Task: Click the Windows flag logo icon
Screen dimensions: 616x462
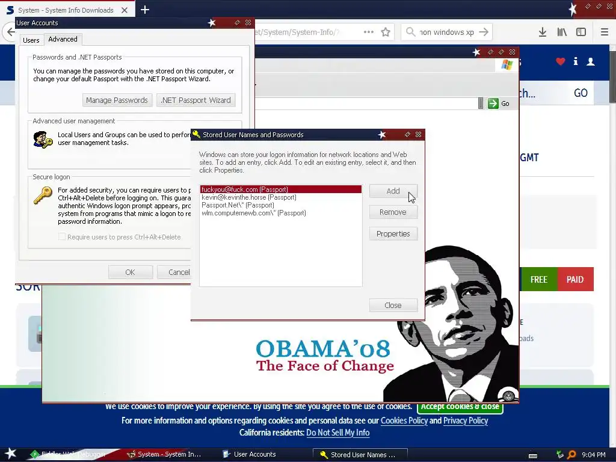Action: (x=507, y=65)
